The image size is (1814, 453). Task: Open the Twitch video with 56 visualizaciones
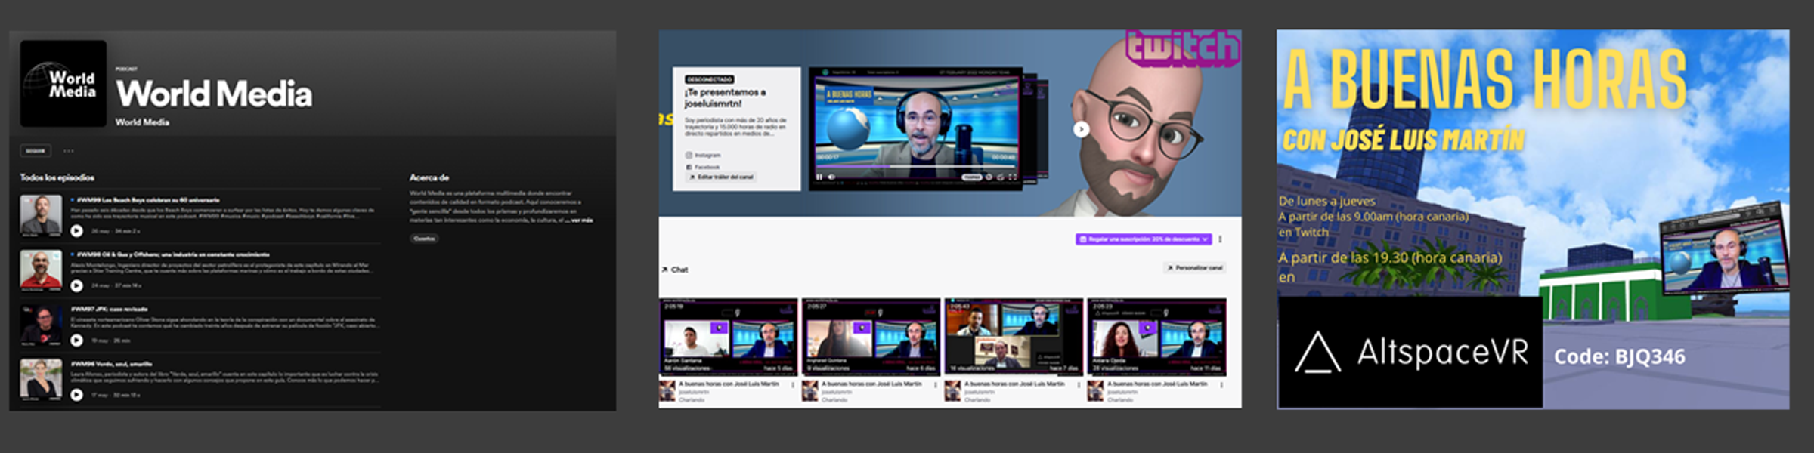coord(729,337)
